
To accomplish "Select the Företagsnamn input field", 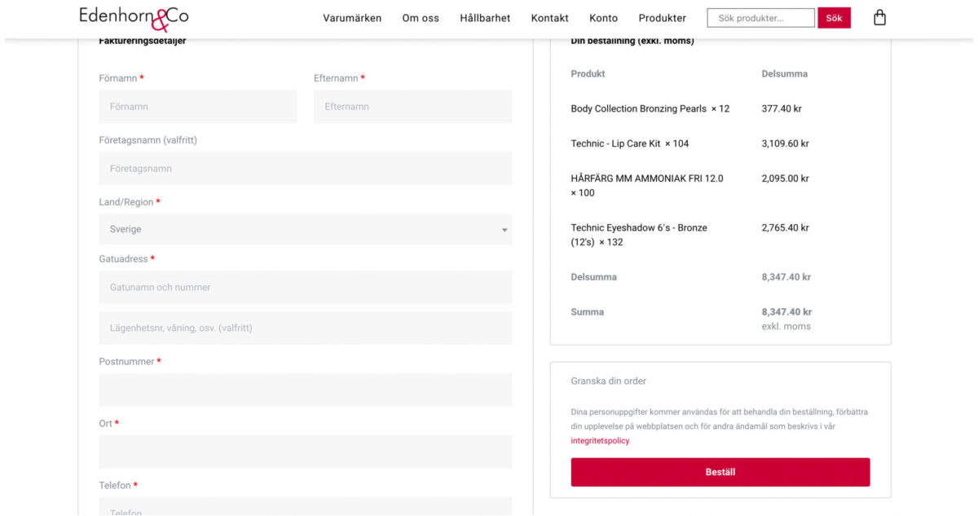I will pos(306,169).
